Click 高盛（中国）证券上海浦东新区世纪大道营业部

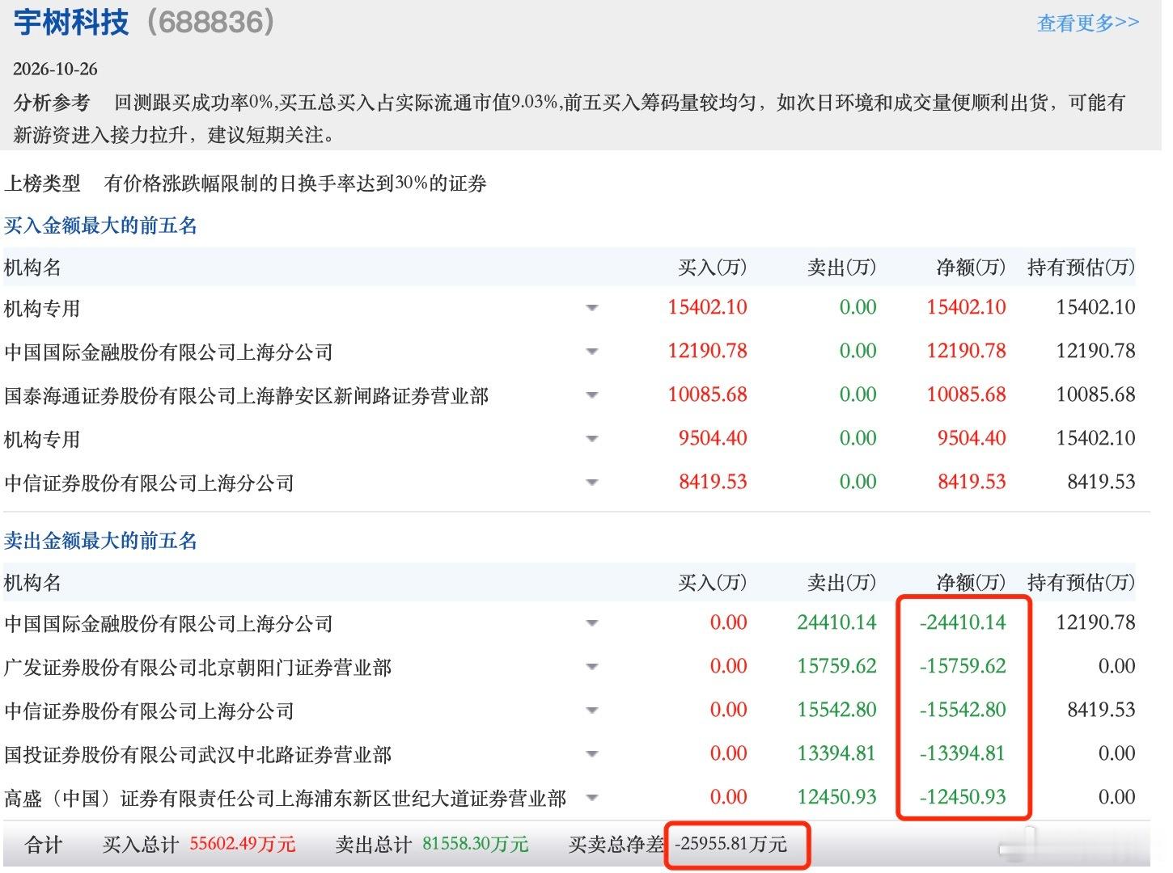[x=286, y=799]
